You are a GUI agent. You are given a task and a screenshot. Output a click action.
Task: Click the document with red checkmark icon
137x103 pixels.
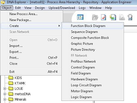coord(104,17)
